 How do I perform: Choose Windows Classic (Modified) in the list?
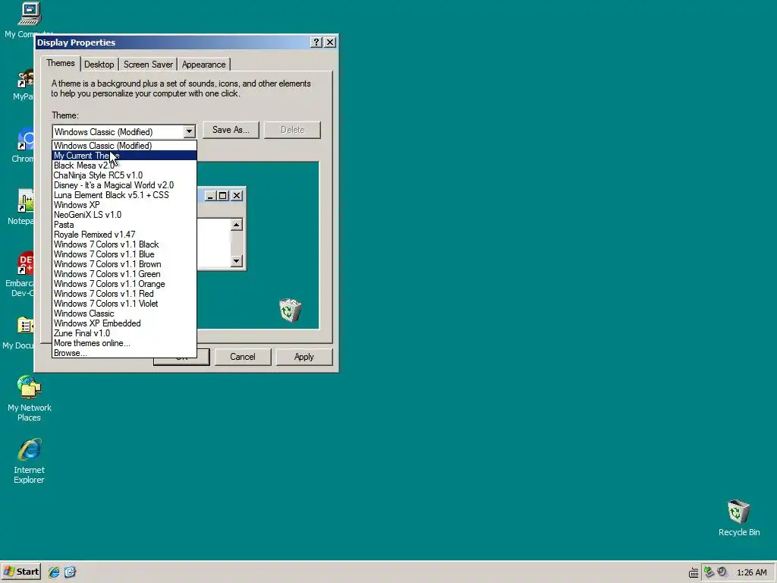pos(124,146)
